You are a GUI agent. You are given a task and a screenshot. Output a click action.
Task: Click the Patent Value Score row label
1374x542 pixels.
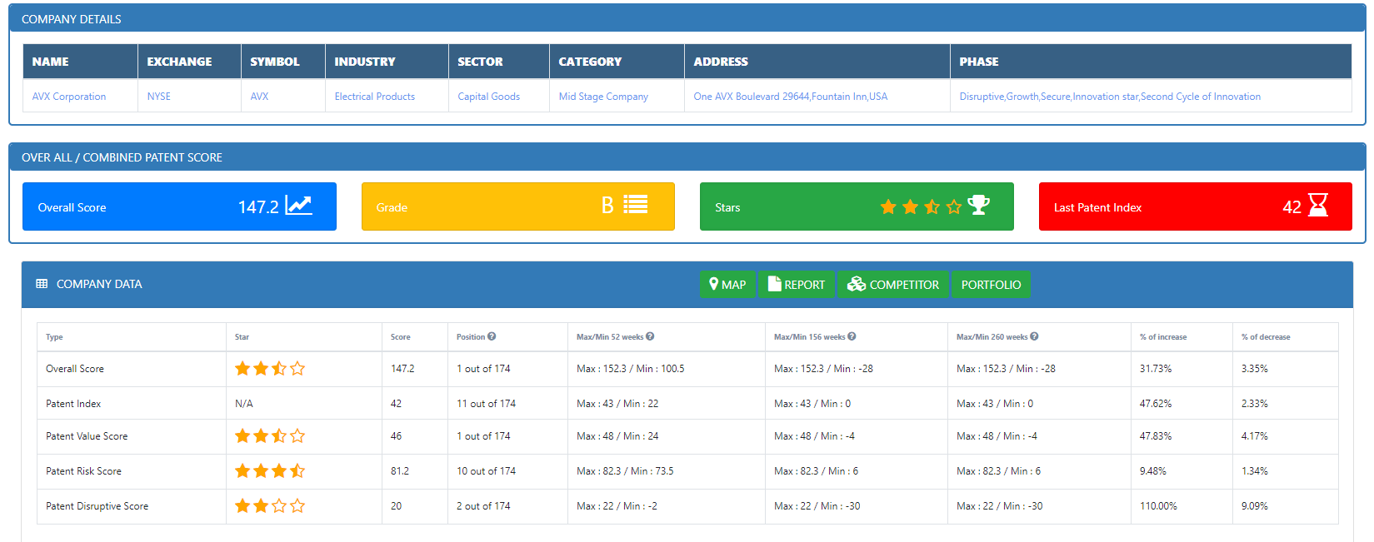(x=87, y=436)
